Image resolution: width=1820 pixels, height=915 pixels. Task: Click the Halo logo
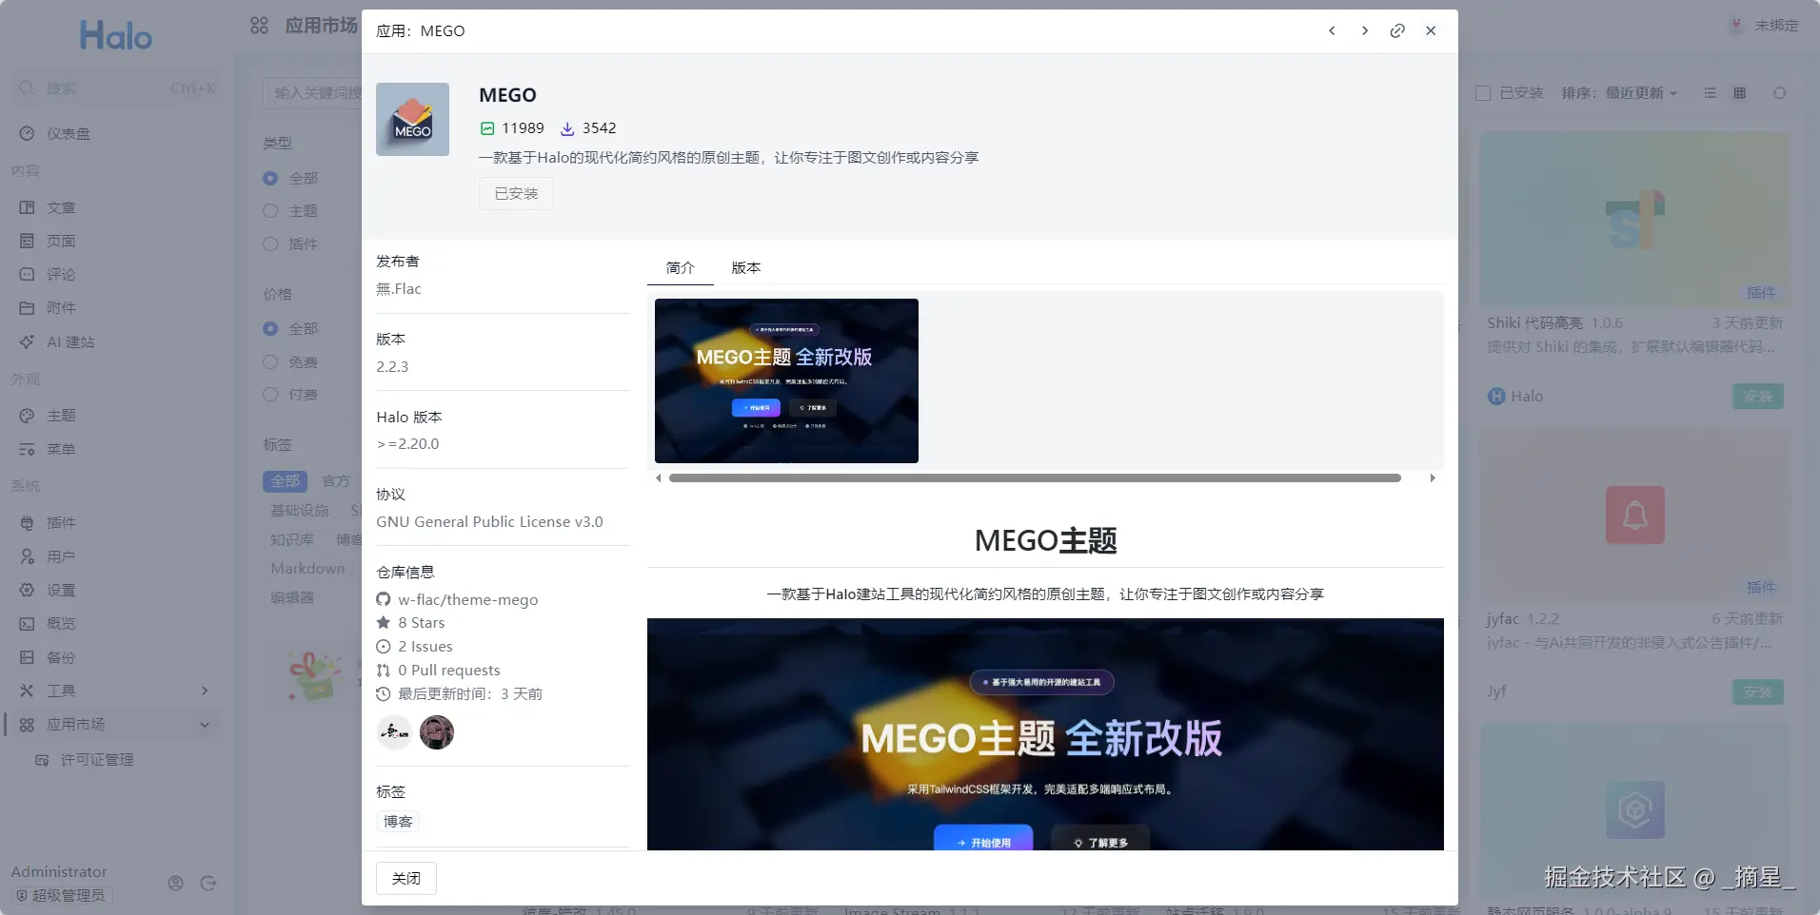click(x=116, y=36)
